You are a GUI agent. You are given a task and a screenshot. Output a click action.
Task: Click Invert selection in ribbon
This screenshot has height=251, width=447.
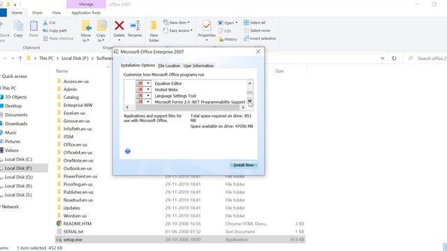pos(260,38)
